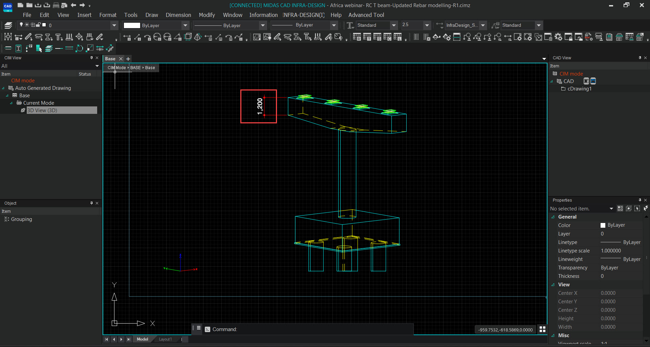Click the command line menu icon
The width and height of the screenshot is (650, 347).
click(x=199, y=328)
